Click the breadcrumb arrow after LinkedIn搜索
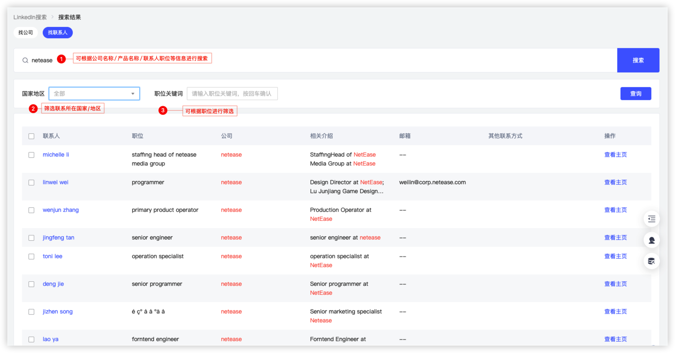Image resolution: width=675 pixels, height=353 pixels. click(52, 17)
